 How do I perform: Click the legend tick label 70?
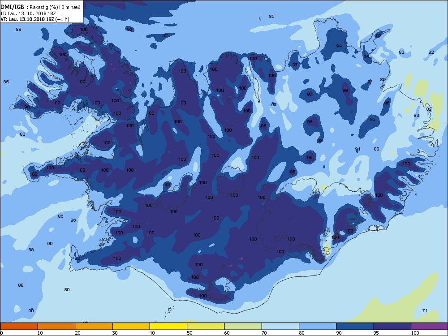click(x=264, y=333)
